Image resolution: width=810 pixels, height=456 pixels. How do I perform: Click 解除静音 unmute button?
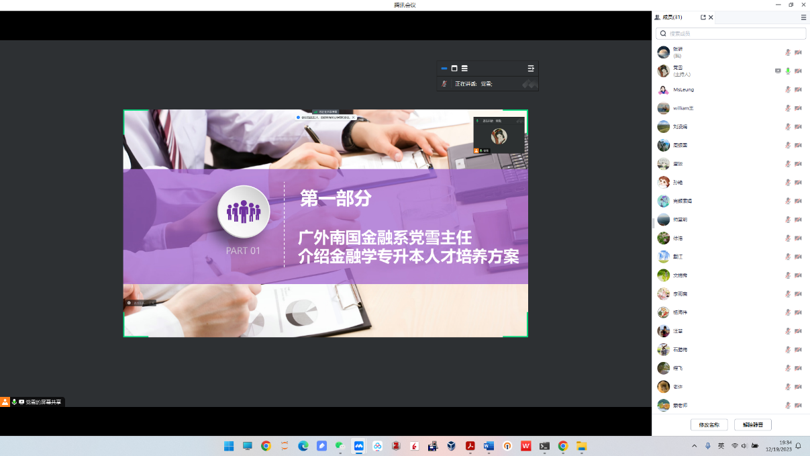[752, 425]
